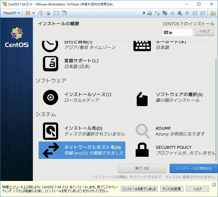
Task: Click the CD/DVD drive device icon
Action: (x=157, y=13)
